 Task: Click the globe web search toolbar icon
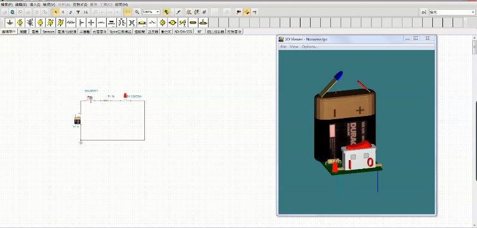(x=13, y=12)
